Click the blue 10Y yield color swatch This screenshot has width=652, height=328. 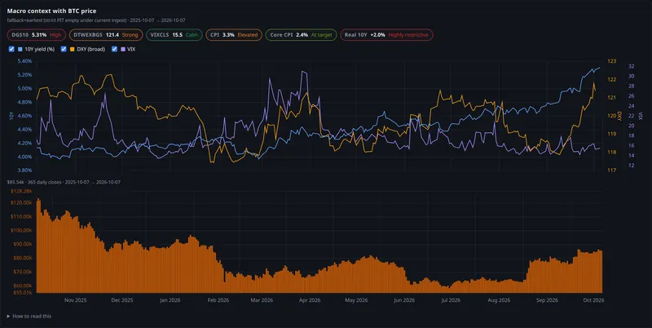[20, 49]
